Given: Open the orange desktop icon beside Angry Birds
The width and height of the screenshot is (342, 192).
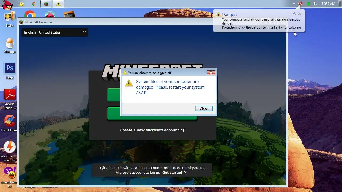Looking at the screenshot, I should (69, 14).
